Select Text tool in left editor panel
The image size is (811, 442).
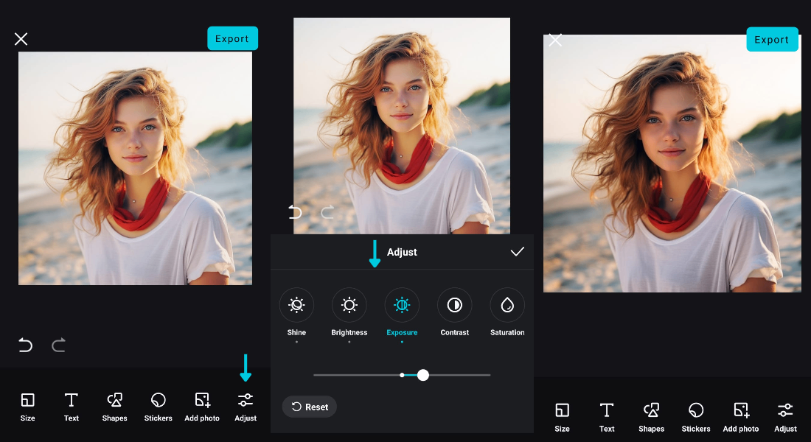point(72,407)
